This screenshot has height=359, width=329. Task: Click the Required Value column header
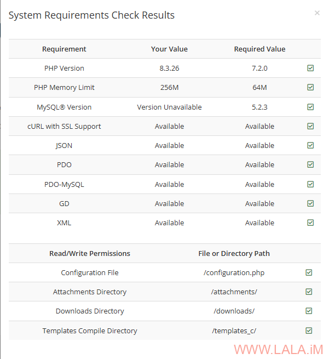click(x=259, y=49)
